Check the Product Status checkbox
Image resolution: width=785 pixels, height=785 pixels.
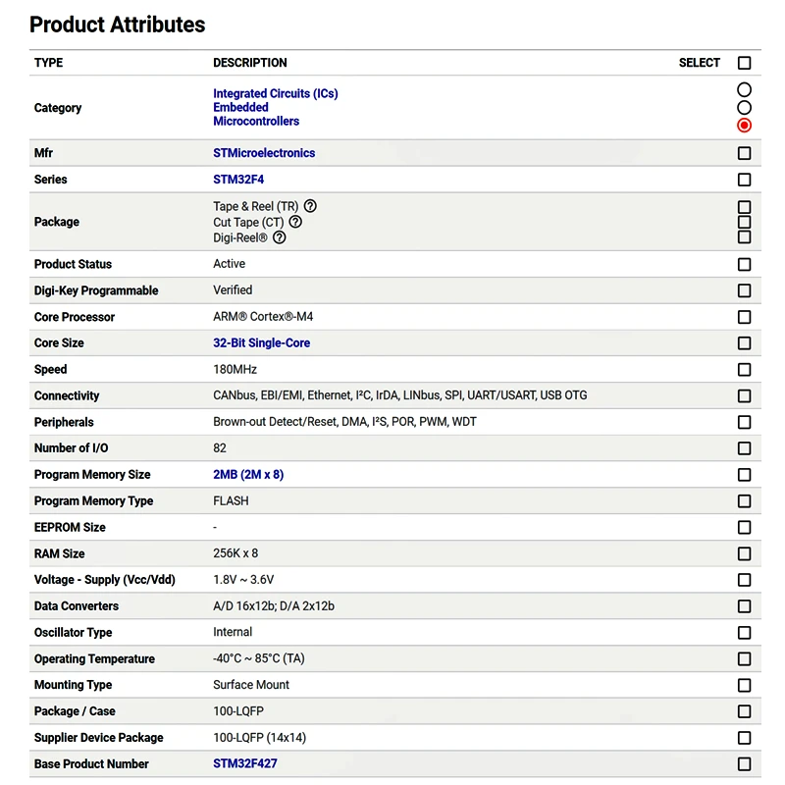coord(745,264)
